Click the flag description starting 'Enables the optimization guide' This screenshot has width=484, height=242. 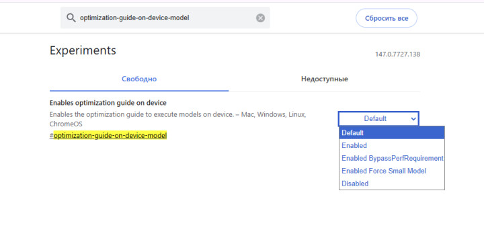[x=177, y=119]
